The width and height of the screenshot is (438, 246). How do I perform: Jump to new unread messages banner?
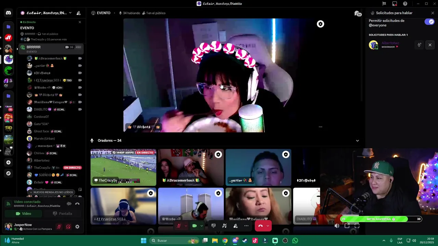(51, 192)
